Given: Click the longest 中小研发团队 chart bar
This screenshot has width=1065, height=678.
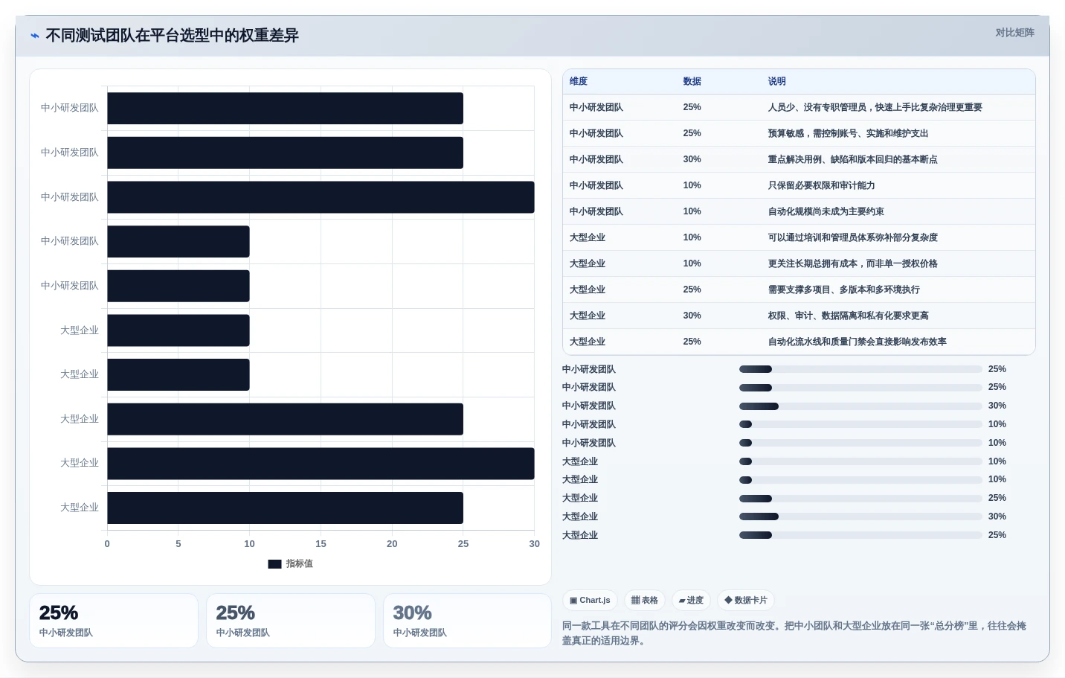Looking at the screenshot, I should pos(321,197).
